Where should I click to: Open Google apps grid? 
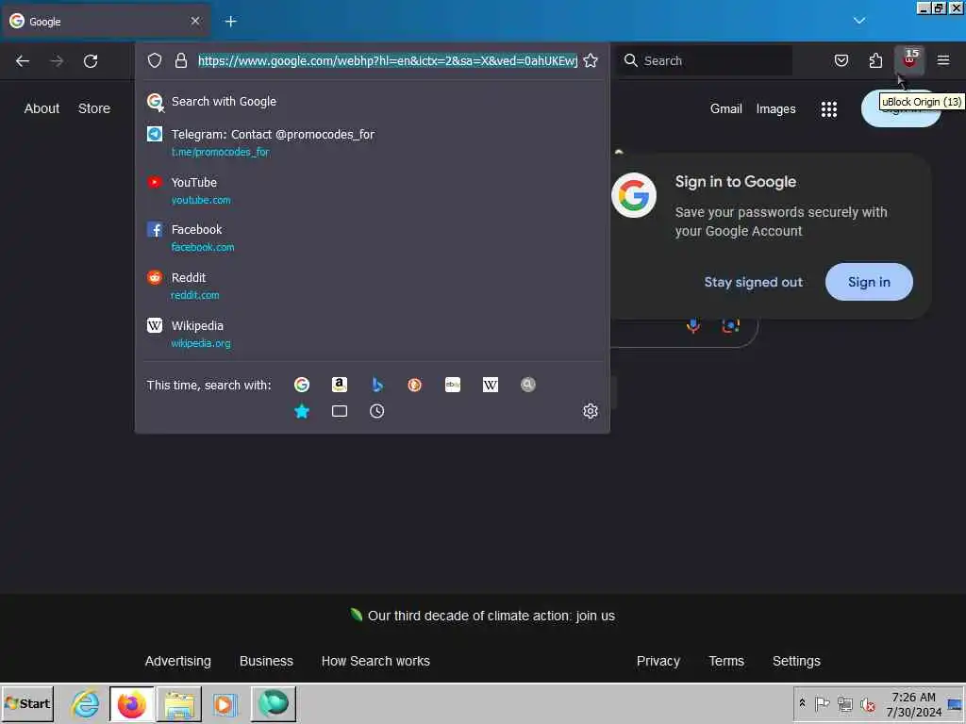point(828,109)
